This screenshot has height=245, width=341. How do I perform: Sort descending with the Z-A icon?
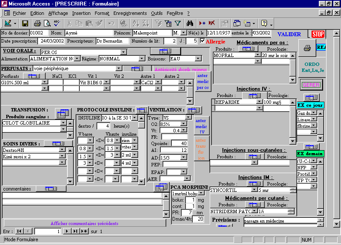click(146, 23)
